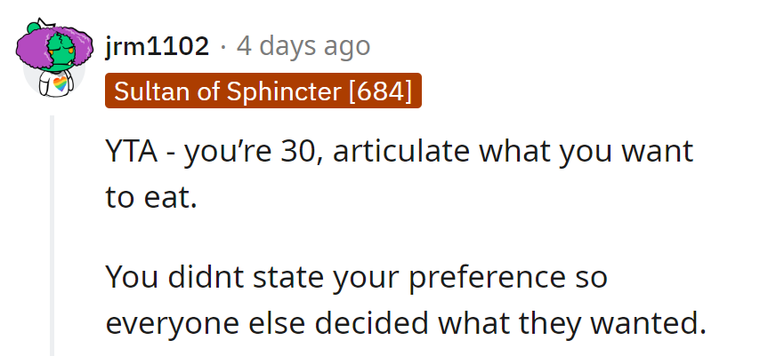768x356 pixels.
Task: Click the word "preference" in the comment
Action: coord(487,277)
